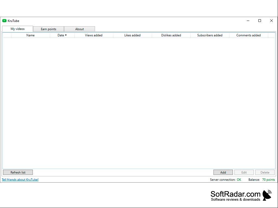Sort by Subscribers added column
Screen dimensions: 278x208
[x=210, y=35]
